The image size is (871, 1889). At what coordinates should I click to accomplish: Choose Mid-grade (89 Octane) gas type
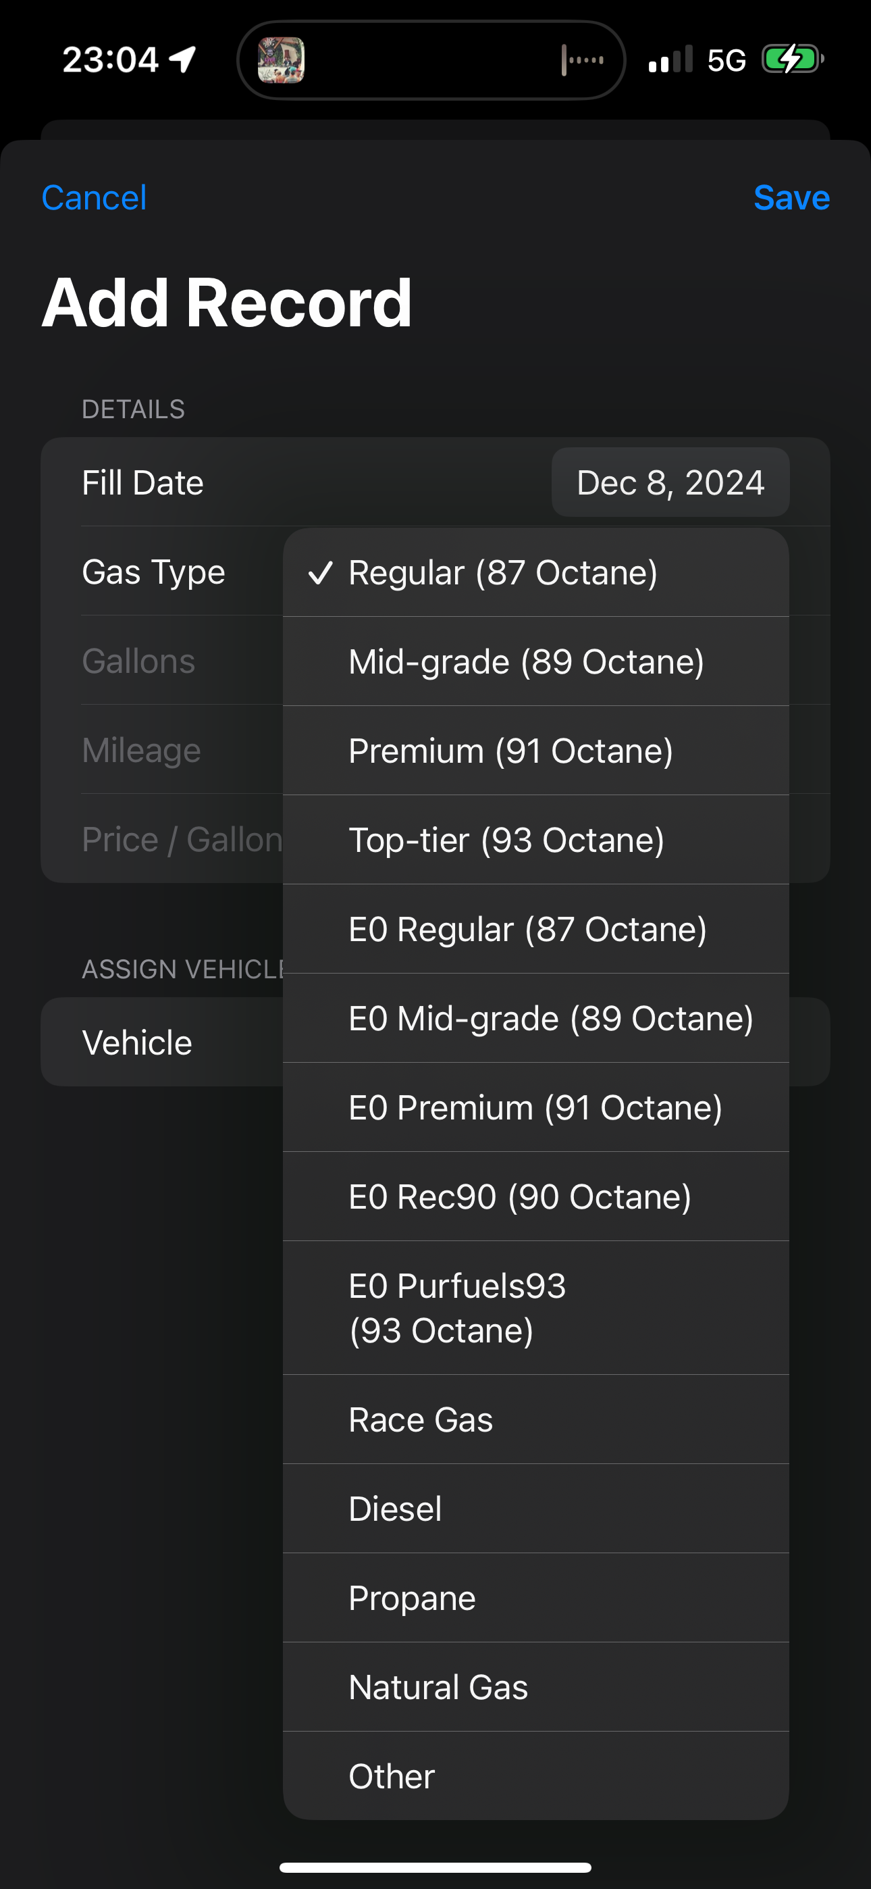point(536,661)
